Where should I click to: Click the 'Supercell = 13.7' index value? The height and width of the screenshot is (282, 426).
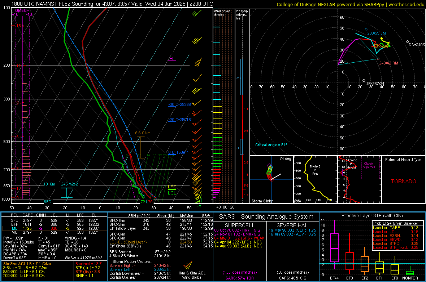point(88,264)
